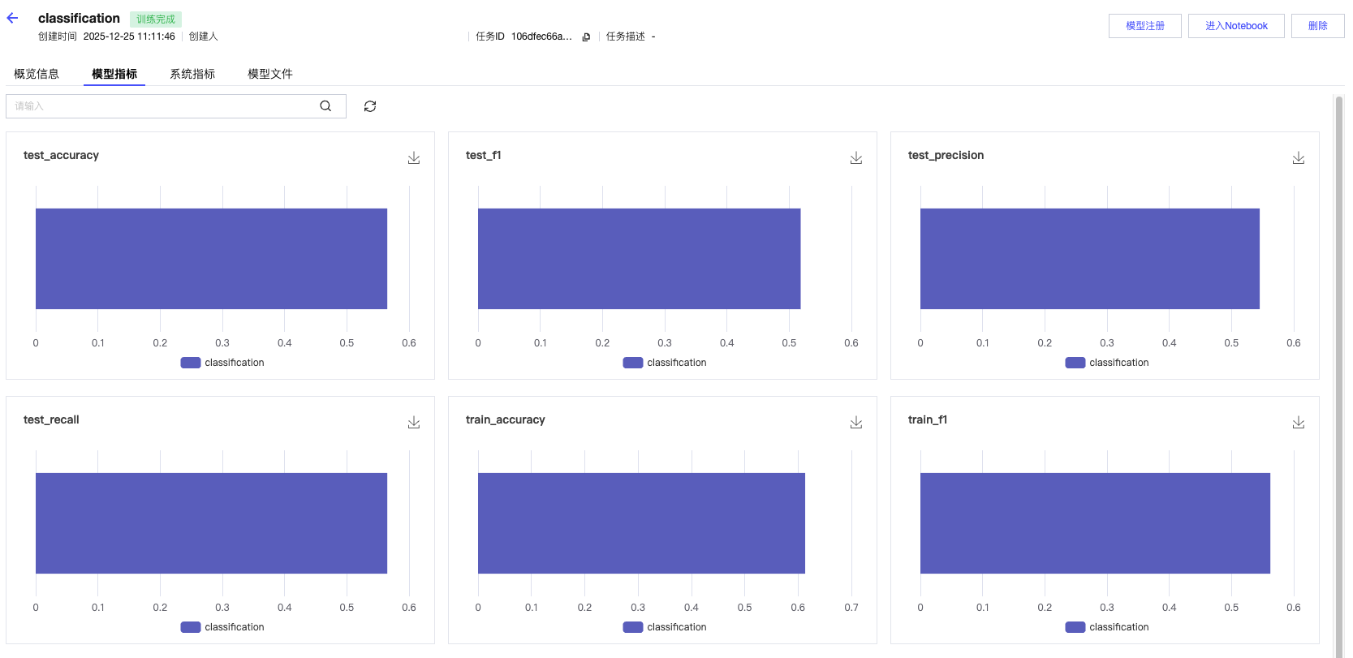Toggle classification legend in test_f1 chart

pyautogui.click(x=665, y=363)
